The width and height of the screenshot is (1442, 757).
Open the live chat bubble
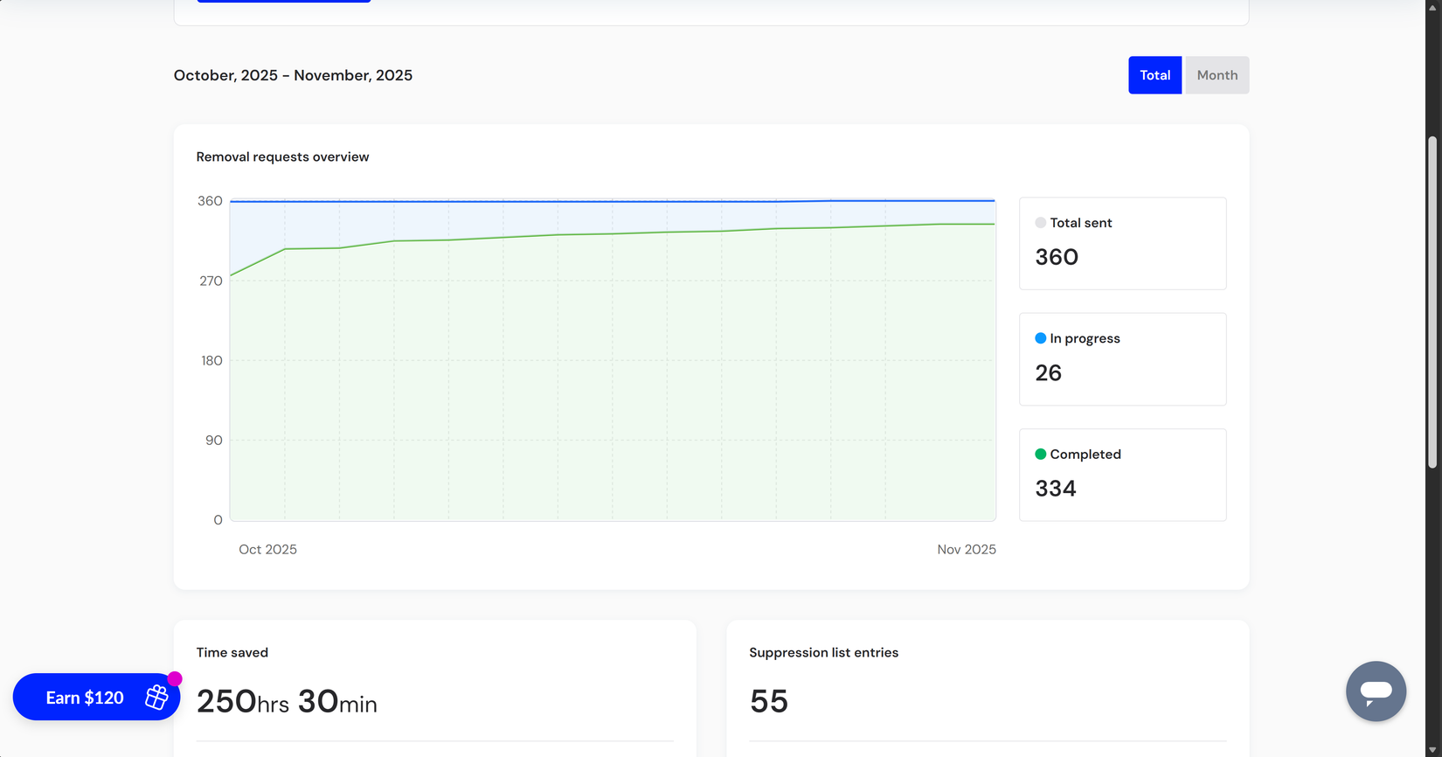click(x=1376, y=691)
